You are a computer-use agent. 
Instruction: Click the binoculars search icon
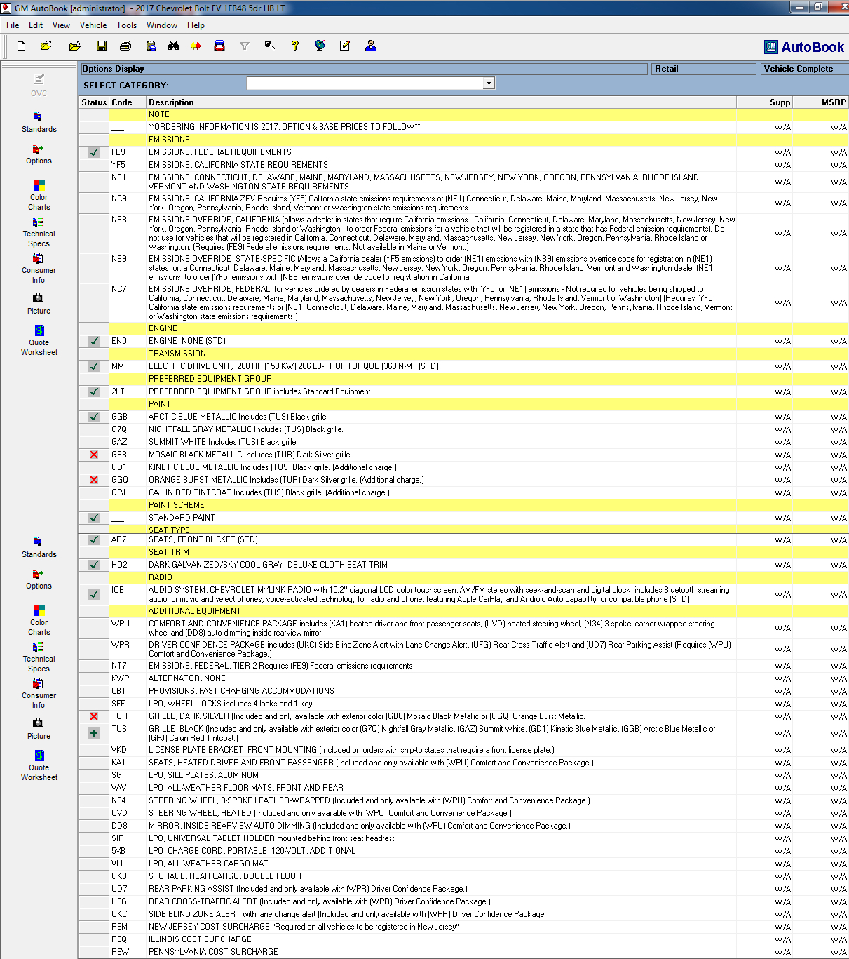coord(173,46)
